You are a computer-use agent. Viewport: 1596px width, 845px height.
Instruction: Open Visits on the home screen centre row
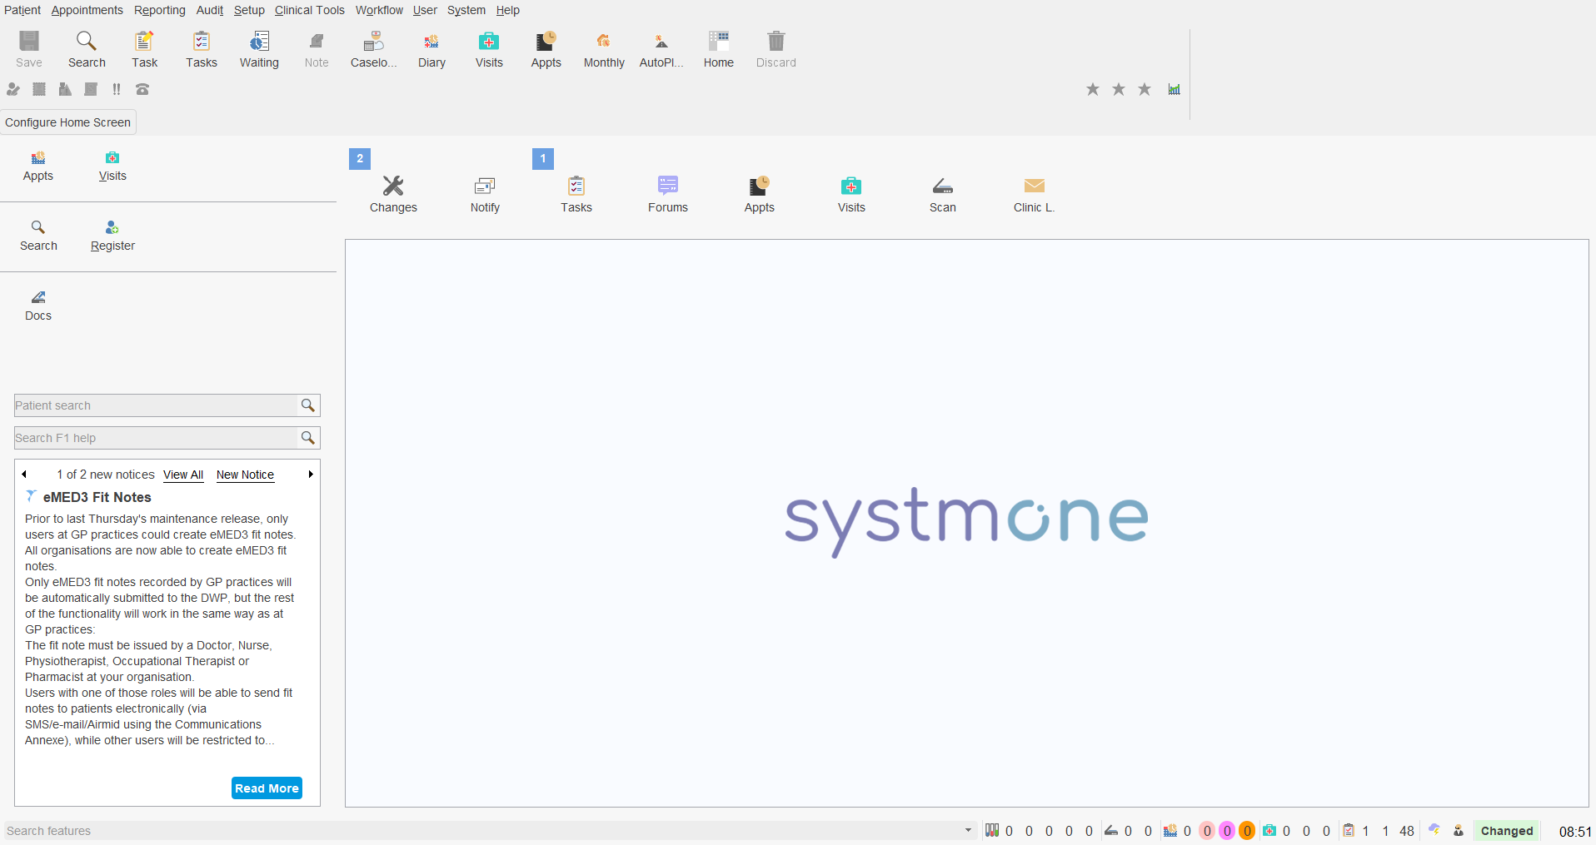tap(851, 195)
